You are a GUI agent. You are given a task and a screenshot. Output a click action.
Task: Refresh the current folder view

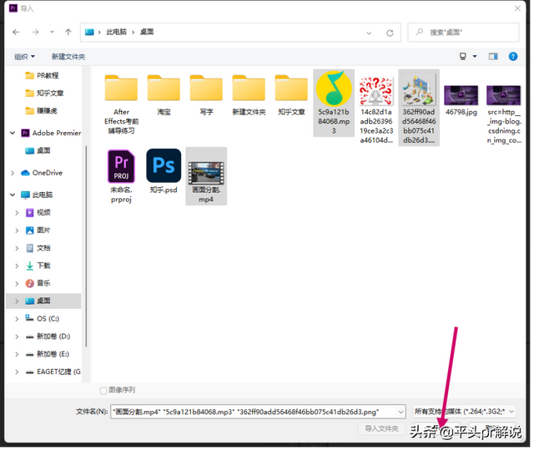point(390,33)
